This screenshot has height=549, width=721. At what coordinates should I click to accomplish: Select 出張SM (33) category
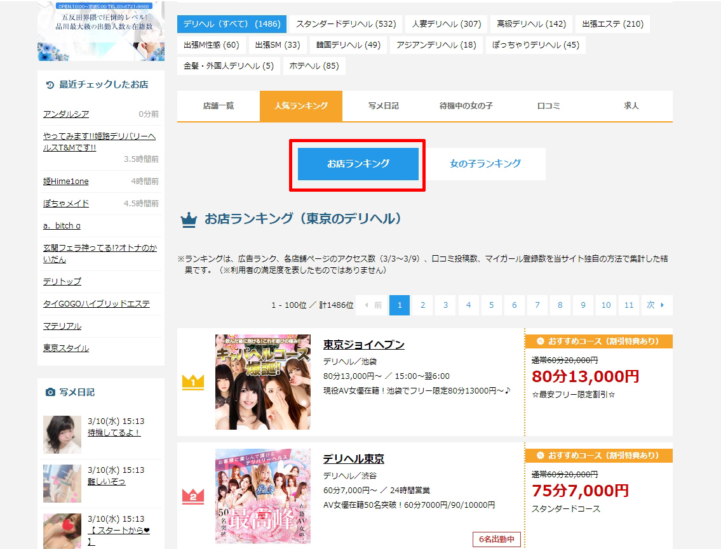point(277,45)
